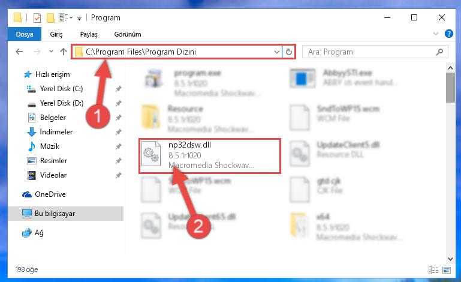Click the Ara: Program search field
Image resolution: width=461 pixels, height=282 pixels.
click(369, 52)
